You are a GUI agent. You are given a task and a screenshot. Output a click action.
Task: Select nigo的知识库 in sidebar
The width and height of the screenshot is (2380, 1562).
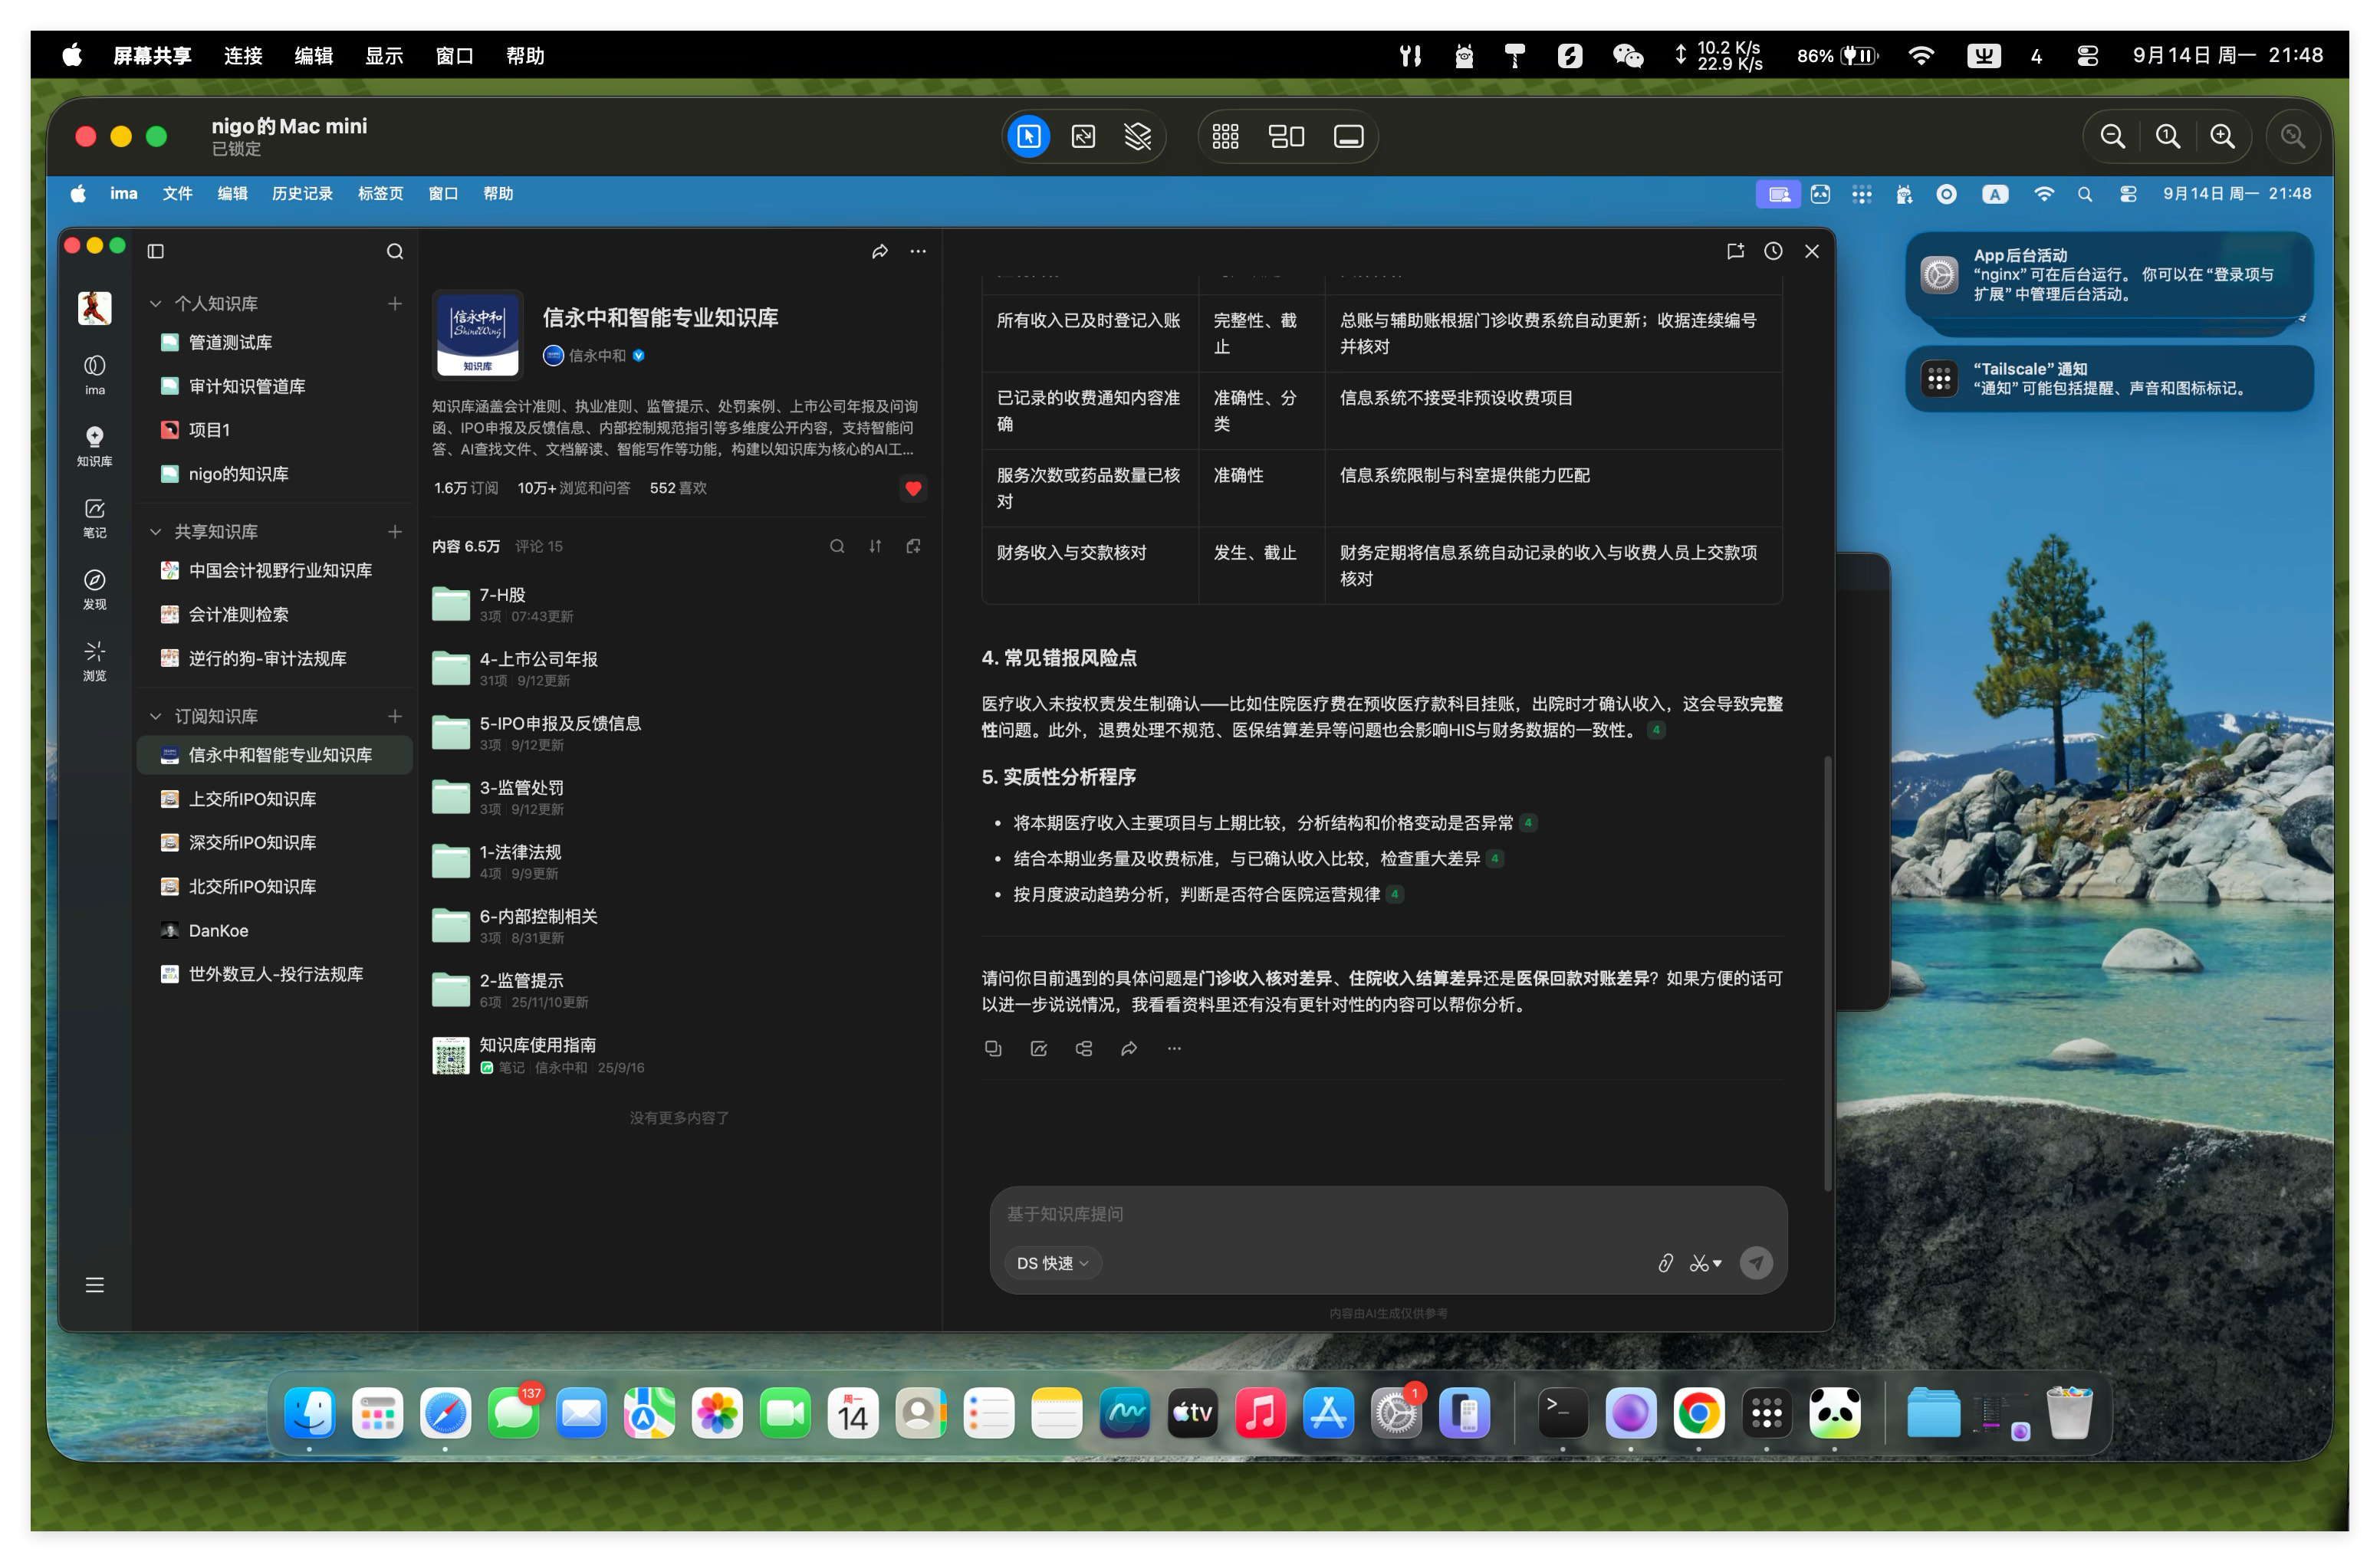[x=274, y=474]
